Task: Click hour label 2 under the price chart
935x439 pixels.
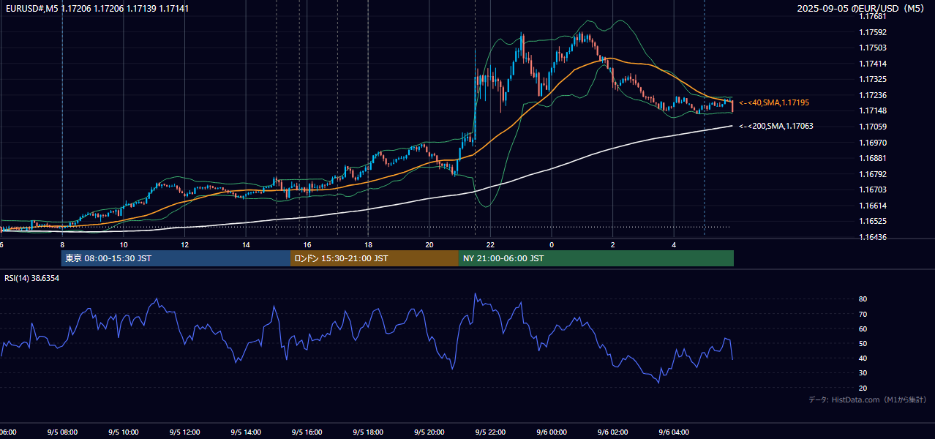Action: [613, 244]
